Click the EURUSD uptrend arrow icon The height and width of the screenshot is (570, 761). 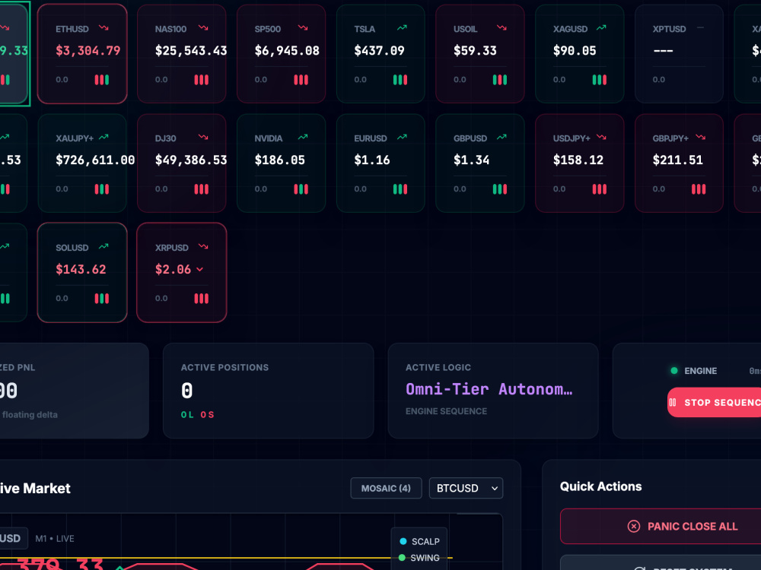(x=403, y=138)
